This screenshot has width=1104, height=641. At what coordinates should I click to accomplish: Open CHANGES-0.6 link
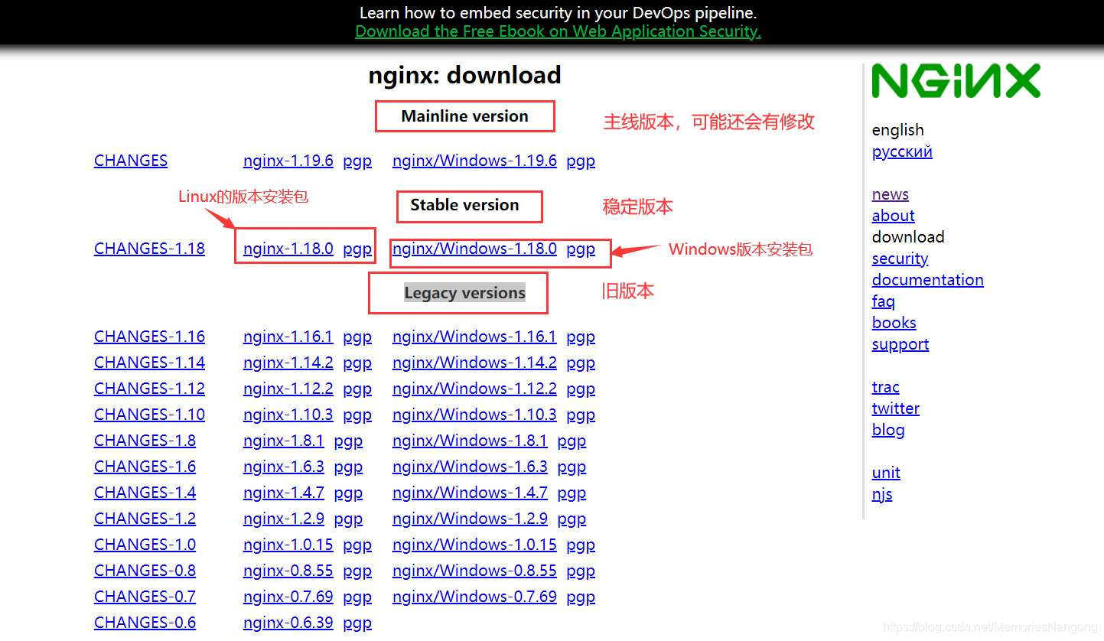tap(145, 623)
